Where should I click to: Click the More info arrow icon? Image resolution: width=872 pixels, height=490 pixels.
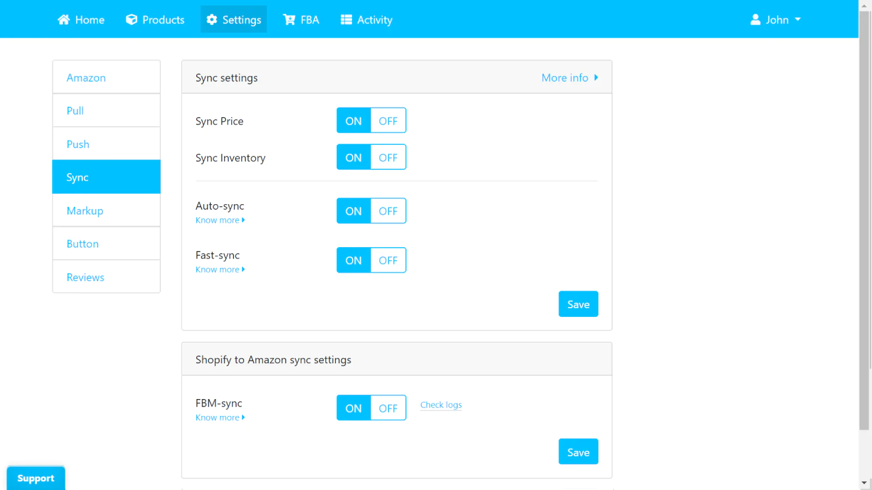click(x=596, y=77)
